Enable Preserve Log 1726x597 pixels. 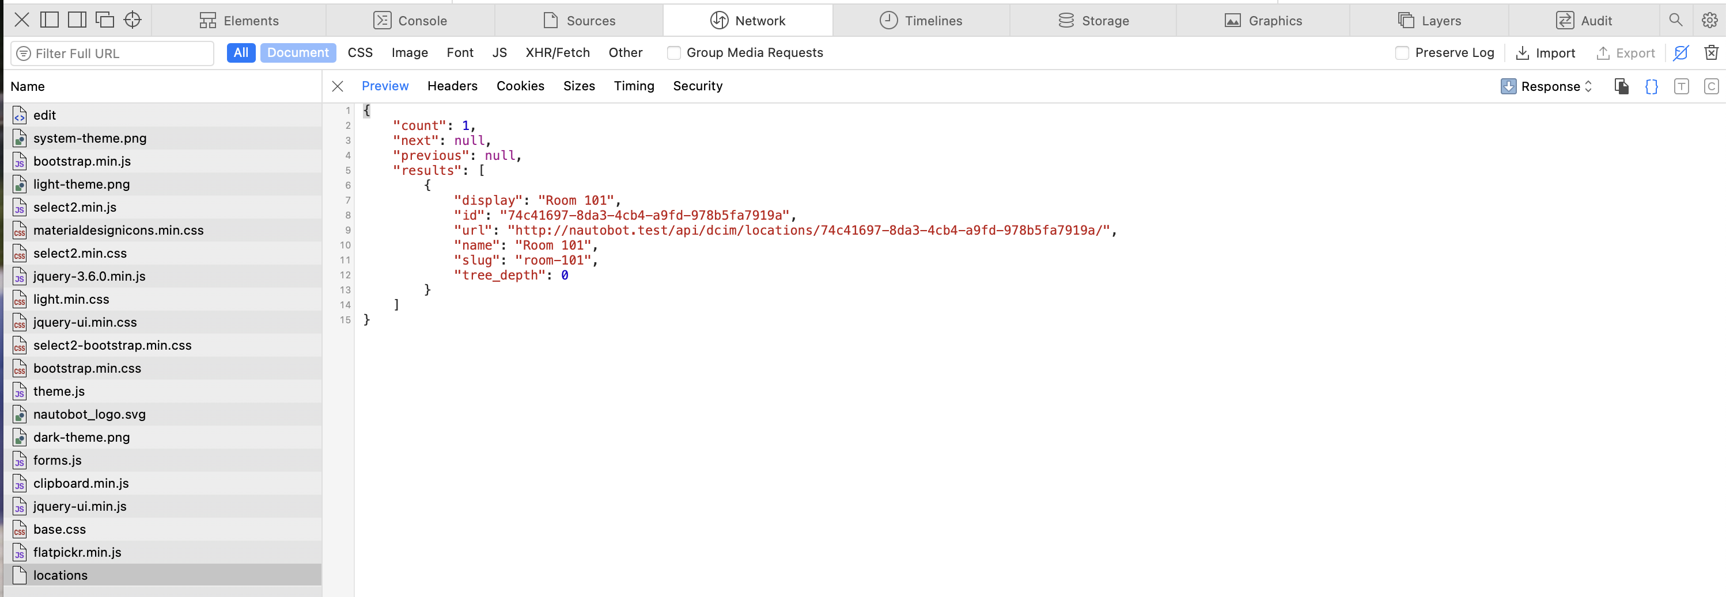1402,52
